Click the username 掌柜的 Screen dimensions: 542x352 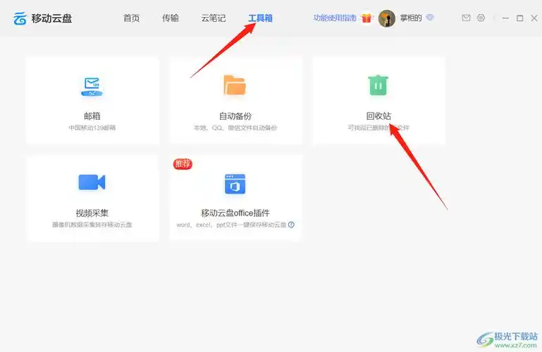[x=411, y=18]
